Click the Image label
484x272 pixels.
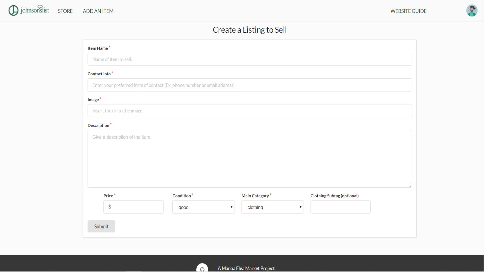(93, 100)
